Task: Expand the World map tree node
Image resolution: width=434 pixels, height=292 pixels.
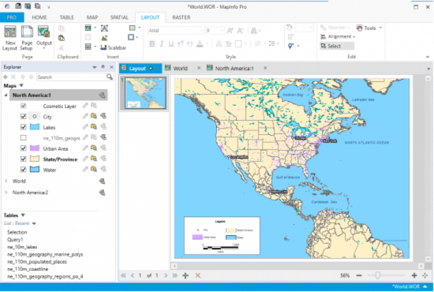Action: (x=6, y=181)
